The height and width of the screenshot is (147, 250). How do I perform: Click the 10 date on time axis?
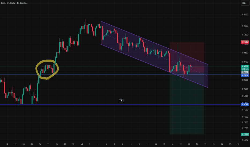click(139, 144)
